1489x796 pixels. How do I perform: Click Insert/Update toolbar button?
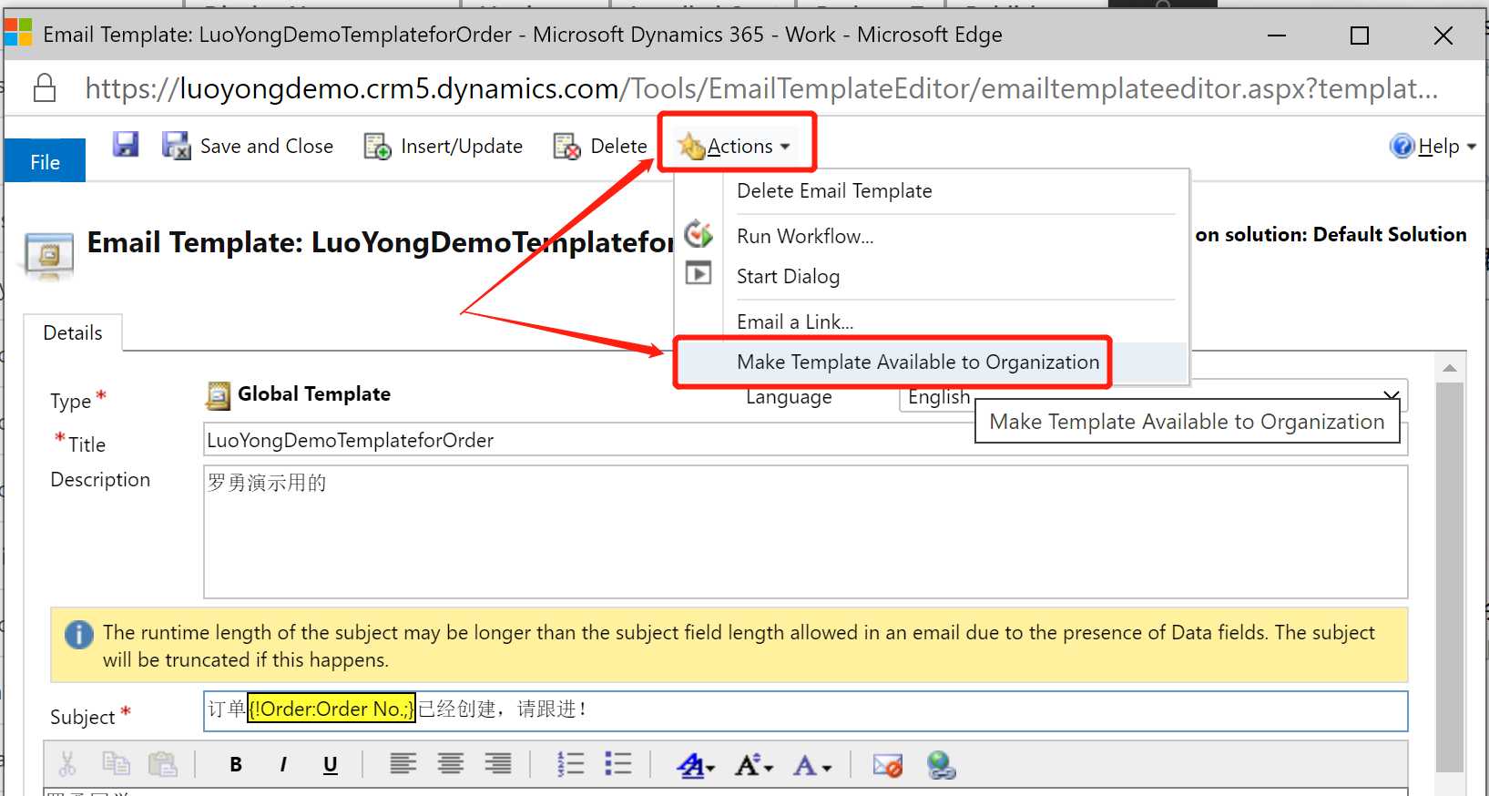pos(444,146)
